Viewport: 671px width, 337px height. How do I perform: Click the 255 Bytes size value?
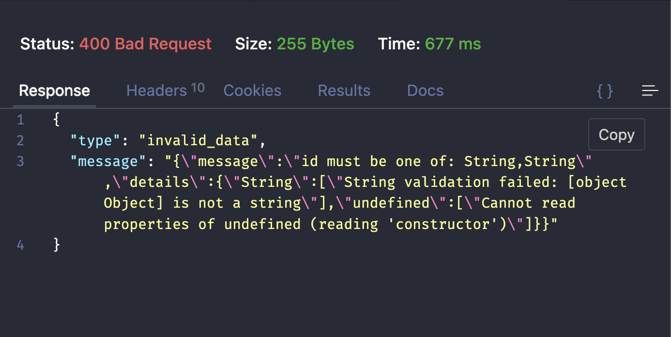pyautogui.click(x=315, y=44)
